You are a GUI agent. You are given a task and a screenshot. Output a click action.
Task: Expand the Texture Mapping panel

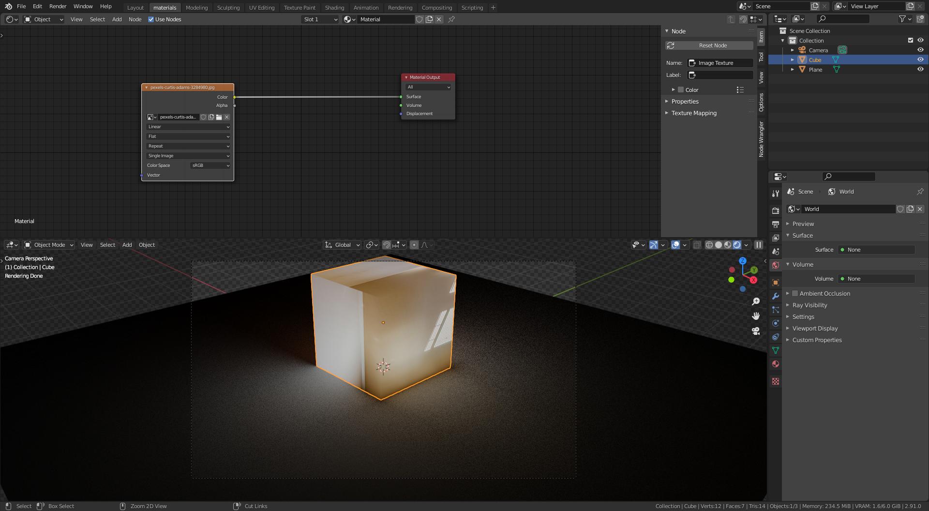pyautogui.click(x=693, y=113)
